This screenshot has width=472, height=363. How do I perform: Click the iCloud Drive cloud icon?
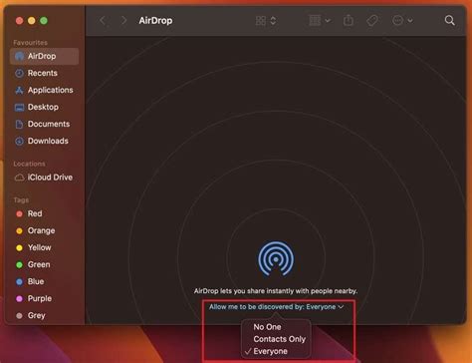click(x=19, y=178)
